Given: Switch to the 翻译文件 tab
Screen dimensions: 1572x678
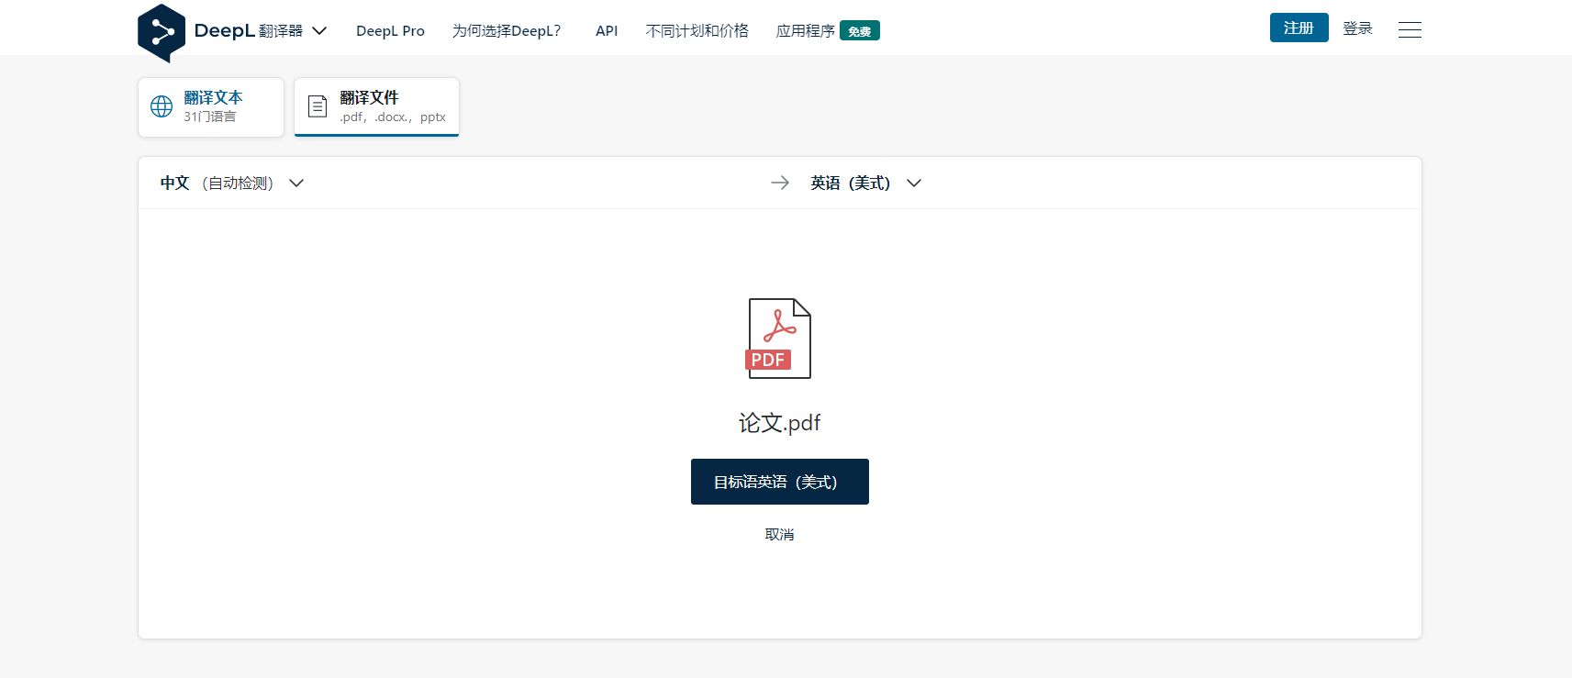Looking at the screenshot, I should (x=376, y=107).
